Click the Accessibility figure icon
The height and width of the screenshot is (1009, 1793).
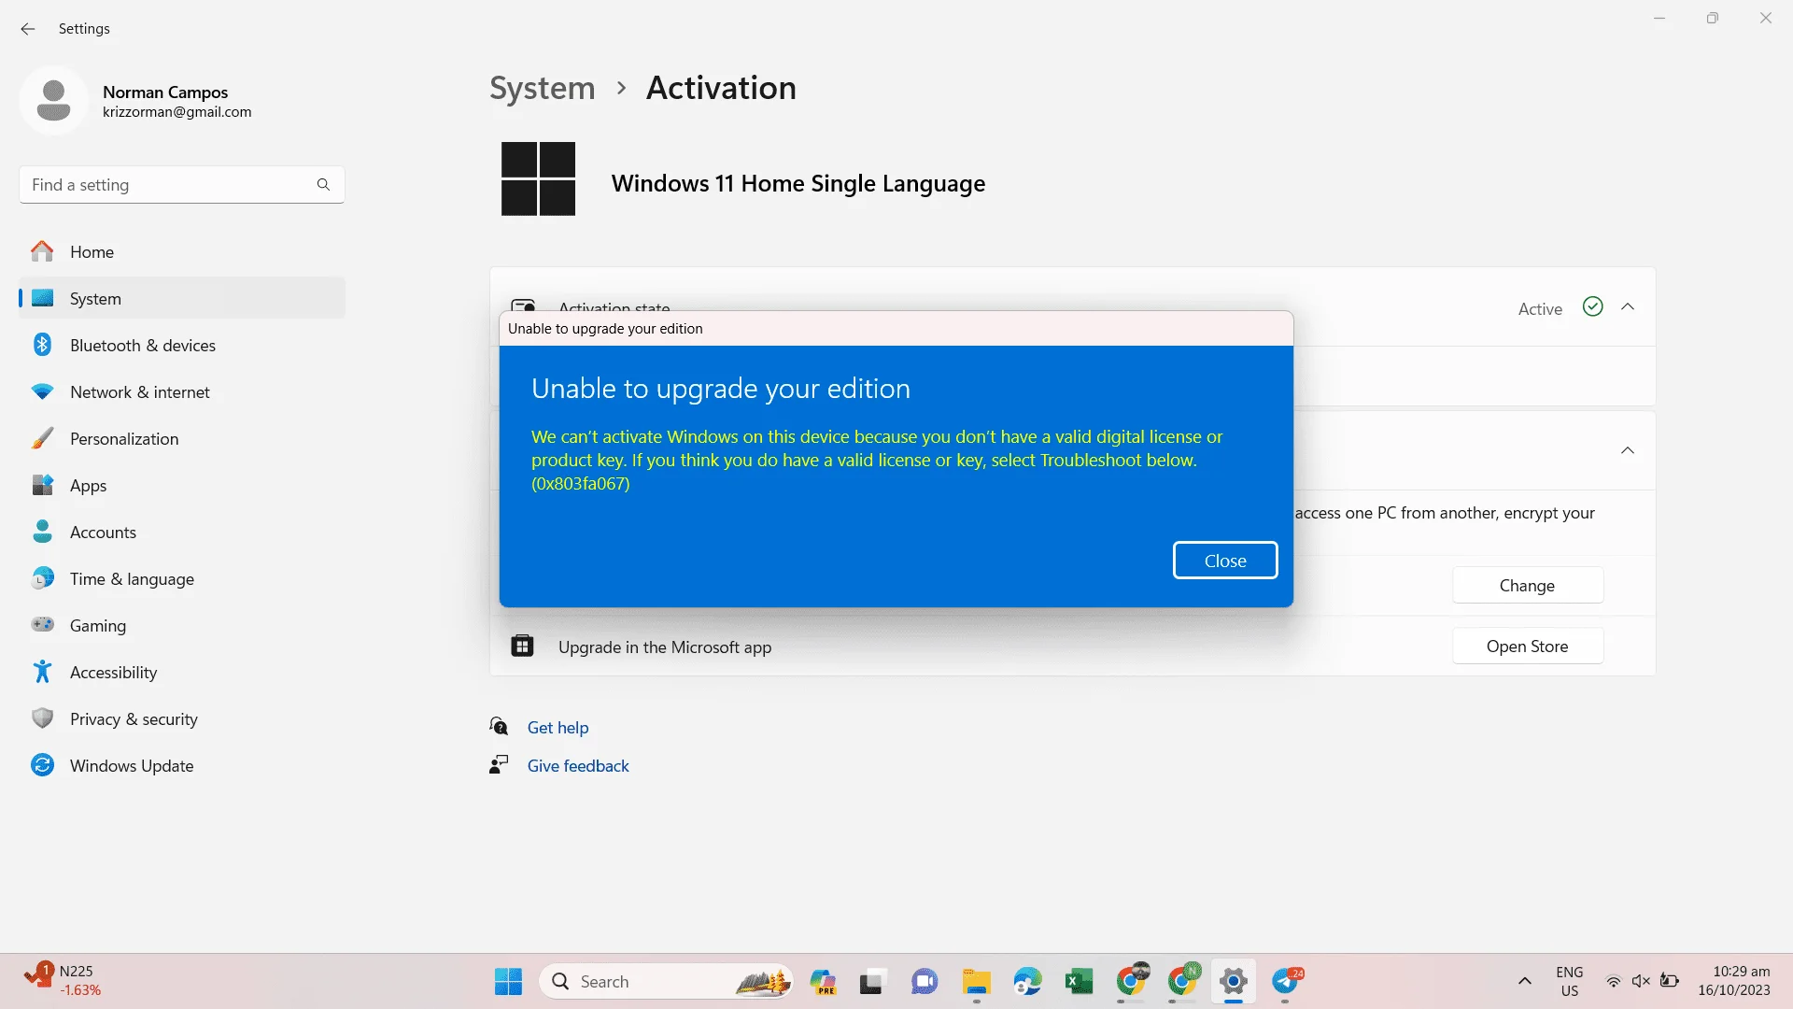(x=43, y=672)
